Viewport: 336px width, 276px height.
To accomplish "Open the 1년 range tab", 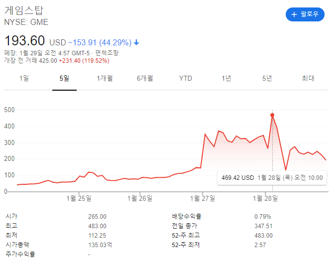I will pyautogui.click(x=226, y=78).
